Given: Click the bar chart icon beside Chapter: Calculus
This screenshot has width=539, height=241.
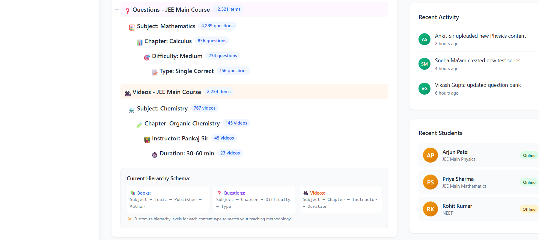Looking at the screenshot, I should tap(139, 43).
